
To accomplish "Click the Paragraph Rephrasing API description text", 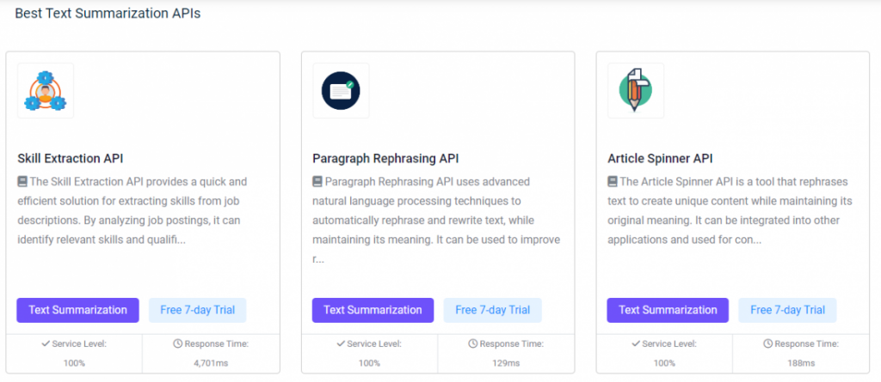I will [436, 221].
